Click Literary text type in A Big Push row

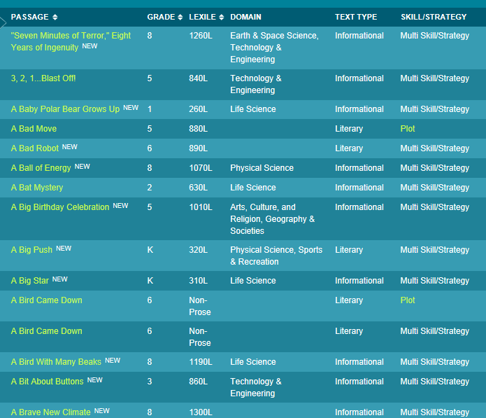click(349, 250)
